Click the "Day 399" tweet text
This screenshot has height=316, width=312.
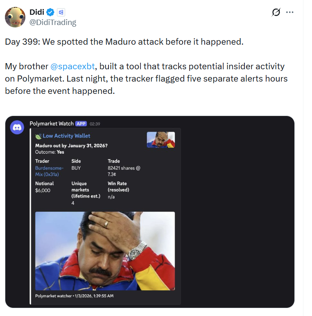(x=124, y=42)
